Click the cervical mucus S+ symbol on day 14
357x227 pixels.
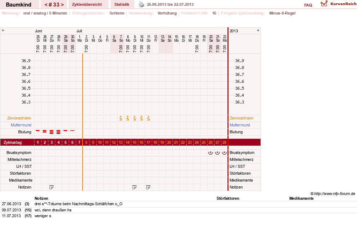tap(127, 118)
